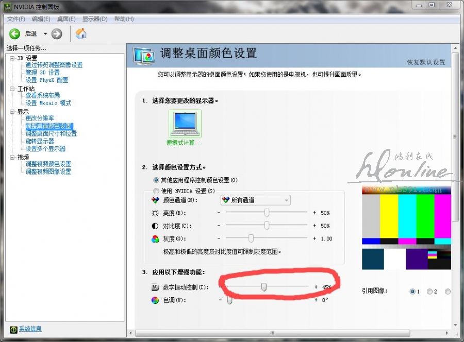Open the Back button history dropdown arrow
Image resolution: width=464 pixels, height=342 pixels.
[x=45, y=34]
